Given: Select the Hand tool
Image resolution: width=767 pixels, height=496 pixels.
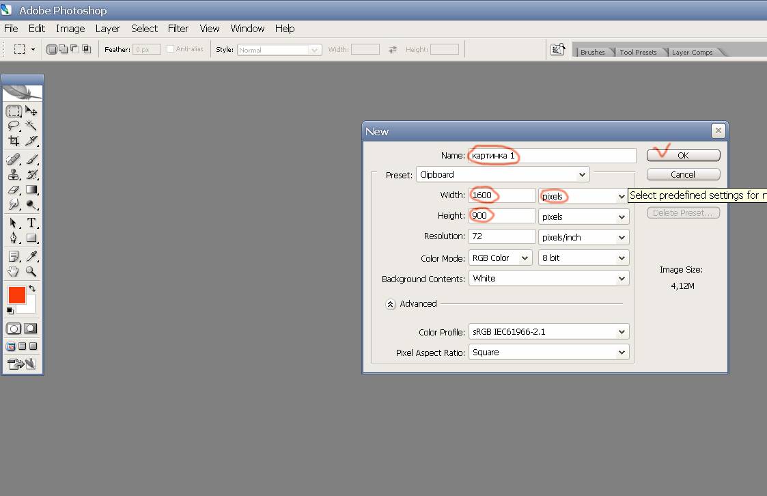Looking at the screenshot, I should (14, 271).
